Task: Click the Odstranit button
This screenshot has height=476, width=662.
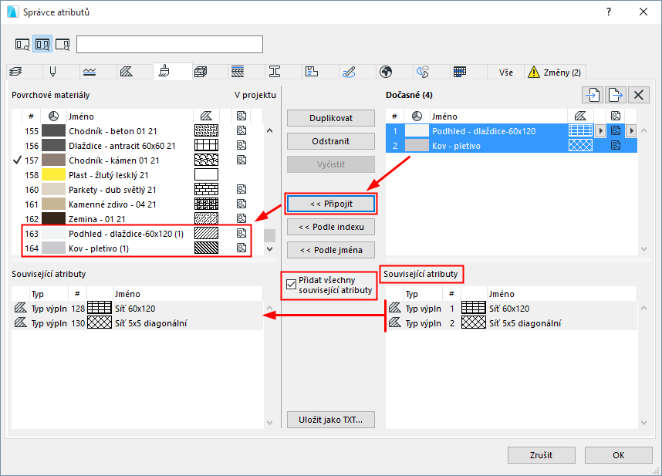Action: coord(330,141)
